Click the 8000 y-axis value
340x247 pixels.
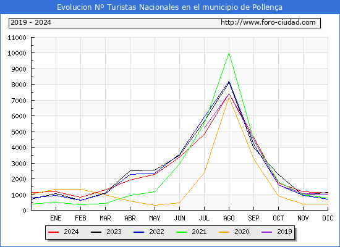click(19, 85)
